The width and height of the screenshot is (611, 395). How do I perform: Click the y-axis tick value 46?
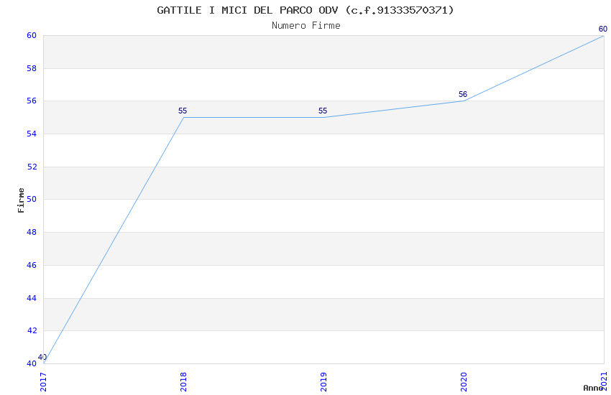click(x=32, y=265)
